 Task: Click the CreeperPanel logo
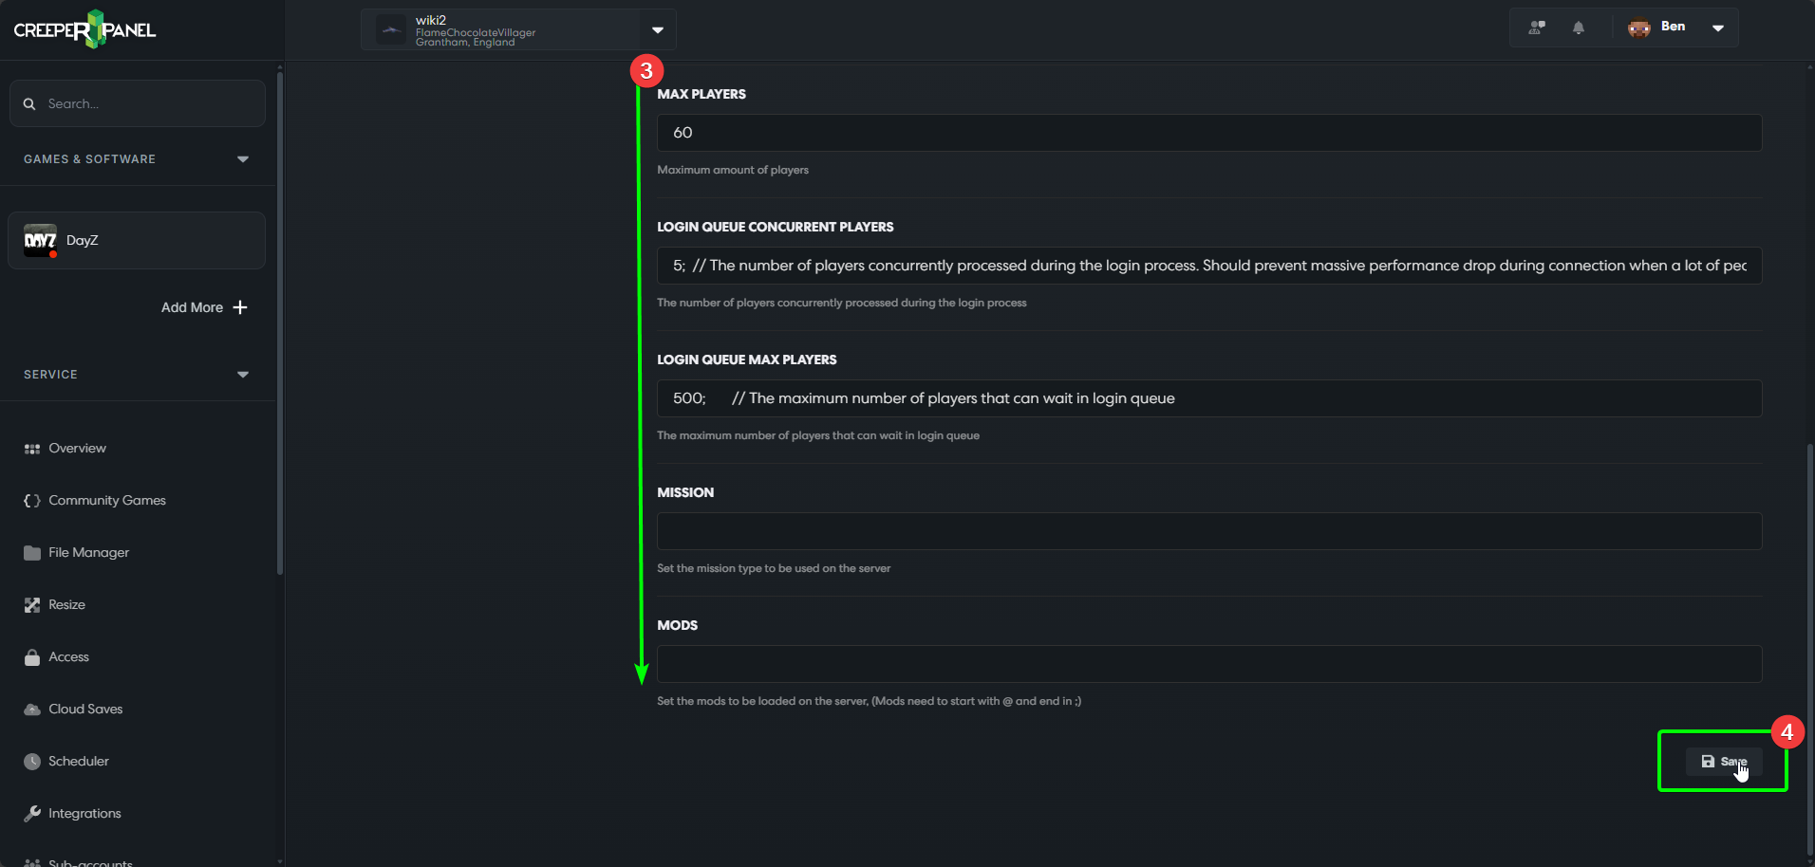[85, 29]
